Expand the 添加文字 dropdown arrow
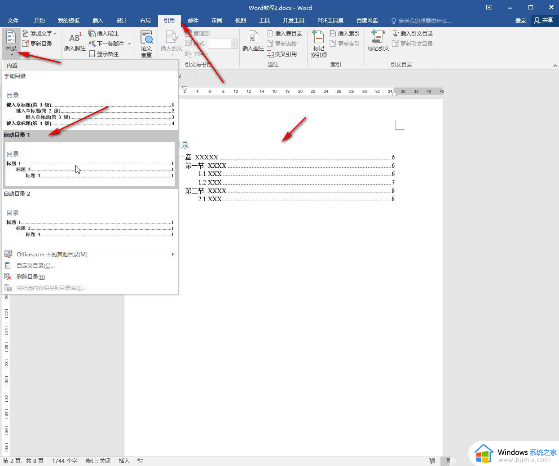 [55, 33]
